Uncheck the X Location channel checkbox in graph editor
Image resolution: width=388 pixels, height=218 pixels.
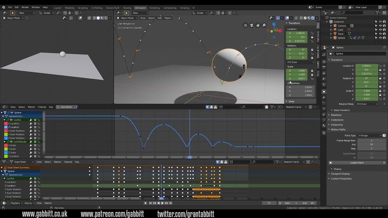(x=35, y=124)
